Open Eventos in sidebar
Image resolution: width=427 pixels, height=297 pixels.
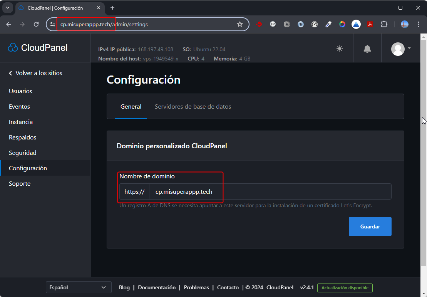pos(19,107)
